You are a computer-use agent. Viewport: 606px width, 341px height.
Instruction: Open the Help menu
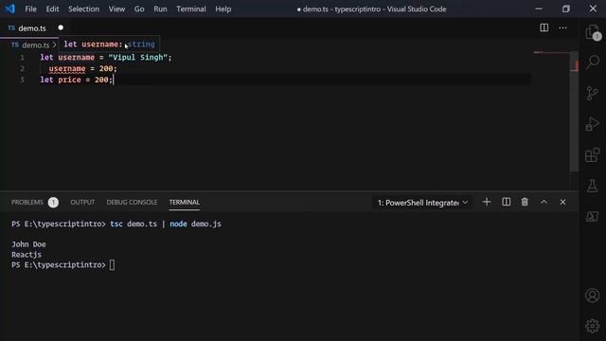223,9
